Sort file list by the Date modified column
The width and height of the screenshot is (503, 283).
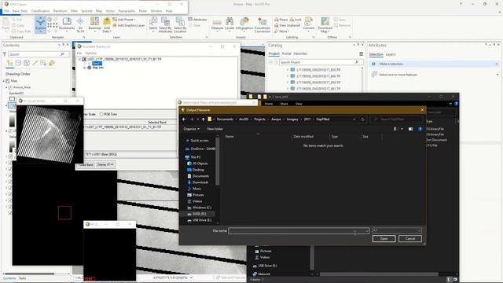click(303, 137)
